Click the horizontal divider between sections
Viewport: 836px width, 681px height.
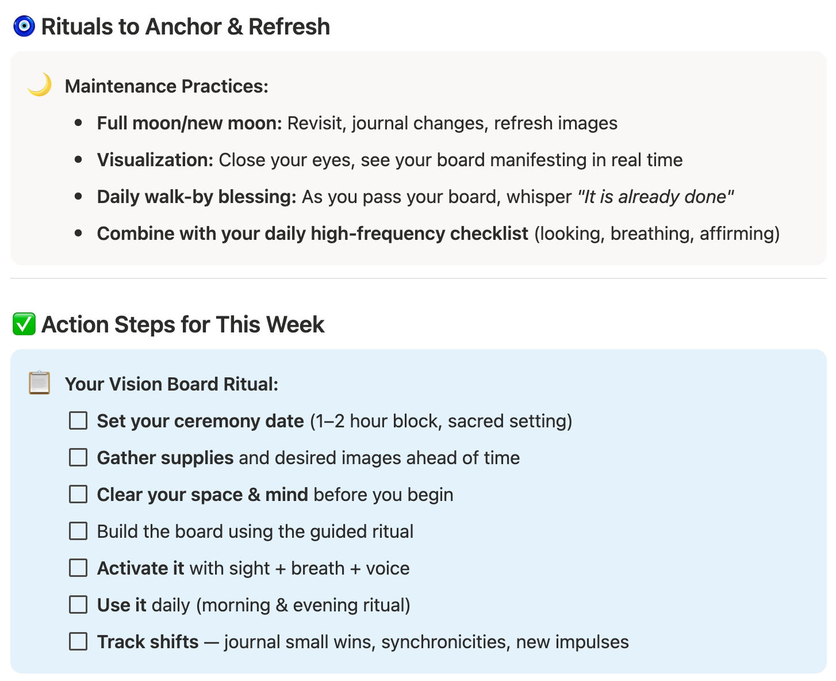(x=418, y=278)
